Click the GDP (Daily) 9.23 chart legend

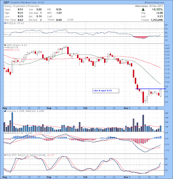(x=16, y=45)
